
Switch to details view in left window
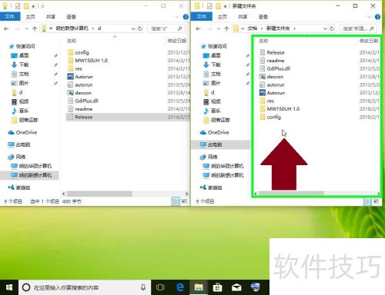(x=176, y=201)
